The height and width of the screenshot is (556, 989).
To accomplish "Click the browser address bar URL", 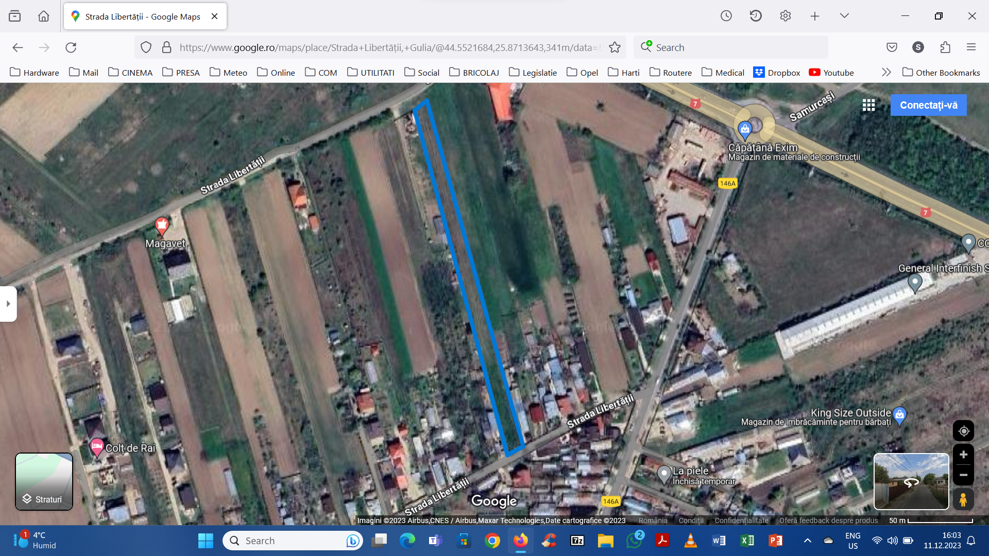I will pos(389,47).
